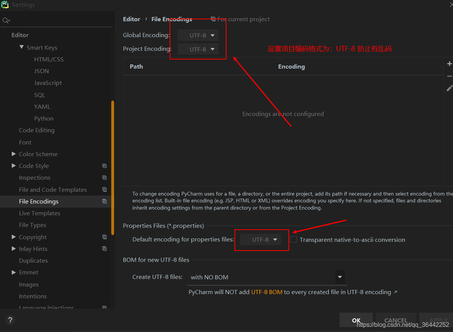This screenshot has height=332, width=453.
Task: Open File Types settings page
Action: tap(33, 225)
